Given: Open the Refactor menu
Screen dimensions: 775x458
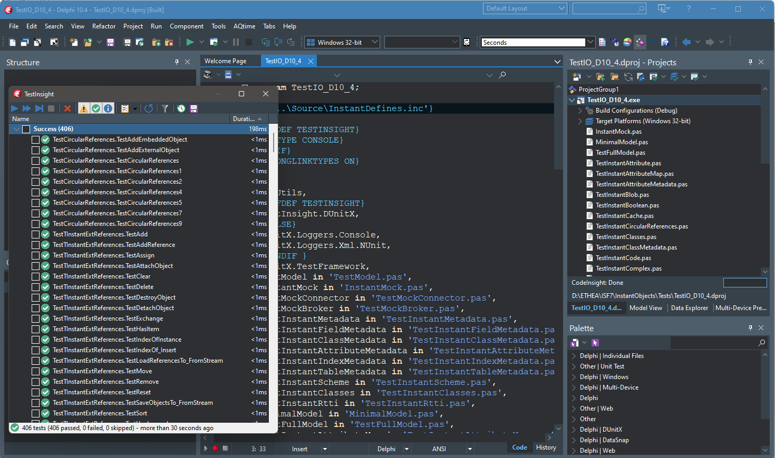Looking at the screenshot, I should [x=103, y=26].
